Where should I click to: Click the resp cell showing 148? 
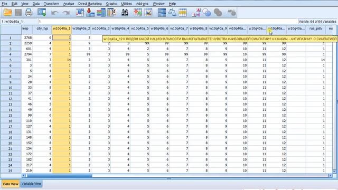[x=27, y=137]
